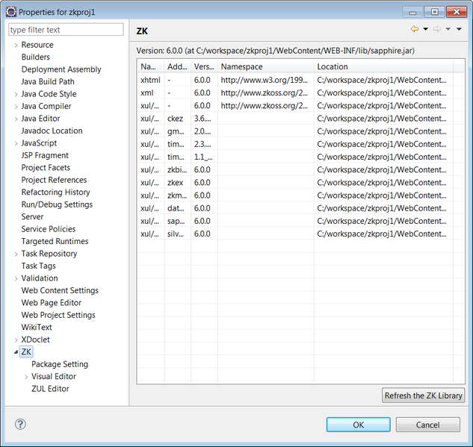This screenshot has width=473, height=447.
Task: Click the help question mark icon
Action: click(x=20, y=424)
